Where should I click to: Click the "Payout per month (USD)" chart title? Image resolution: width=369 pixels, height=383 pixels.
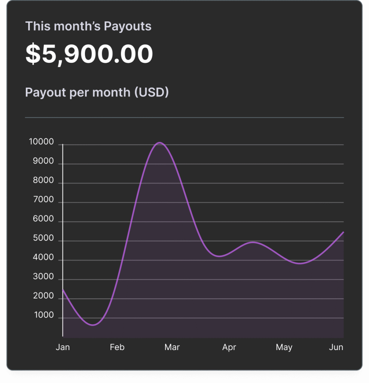click(x=97, y=92)
